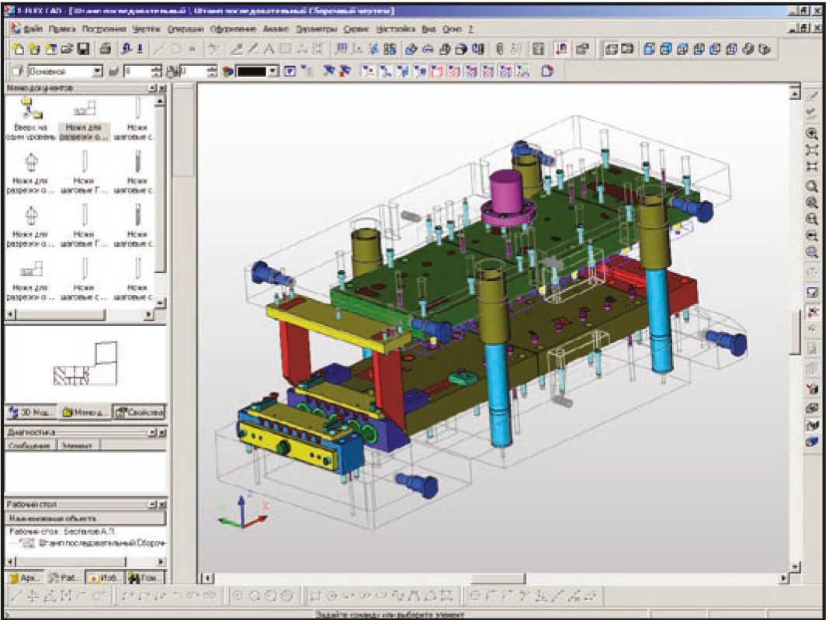The image size is (829, 620).
Task: Click the shaded sphere render icon in toolbar
Action: click(x=461, y=49)
